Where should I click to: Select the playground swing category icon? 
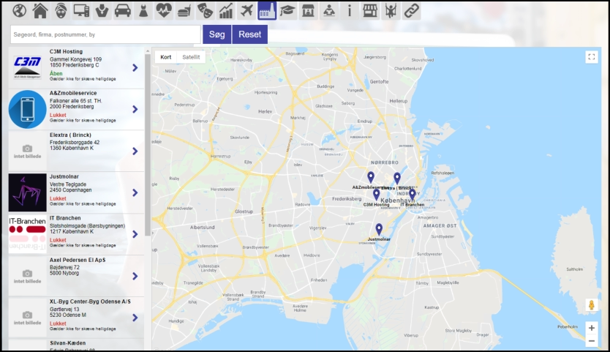tap(391, 10)
